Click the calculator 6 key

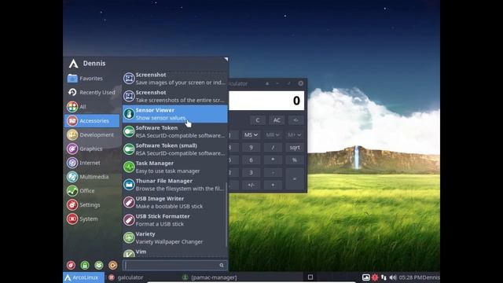251,160
